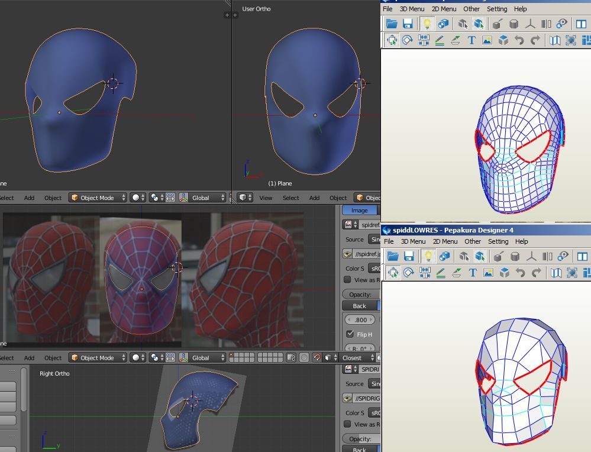Open File menu in top Pepakura window
The width and height of the screenshot is (591, 452).
[x=387, y=9]
